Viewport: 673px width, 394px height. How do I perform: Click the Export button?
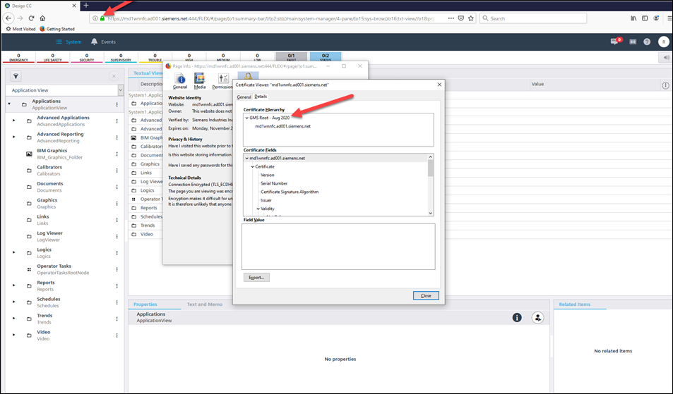256,277
